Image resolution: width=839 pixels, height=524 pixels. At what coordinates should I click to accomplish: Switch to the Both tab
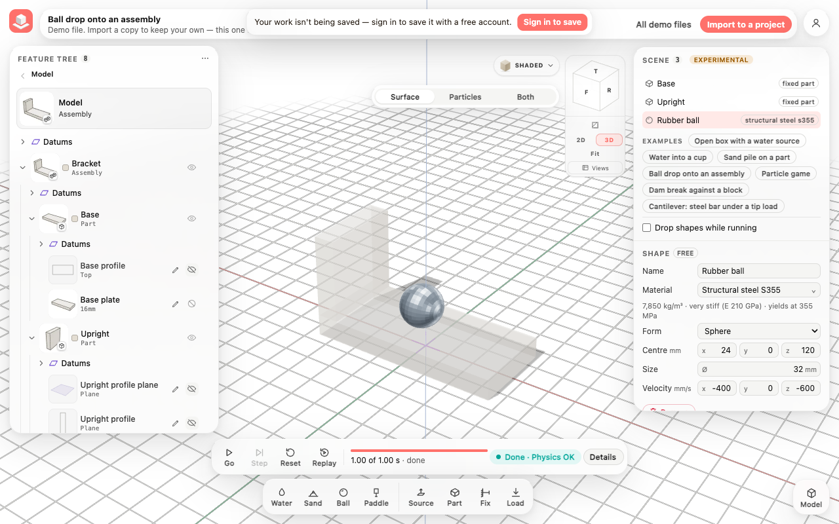526,97
